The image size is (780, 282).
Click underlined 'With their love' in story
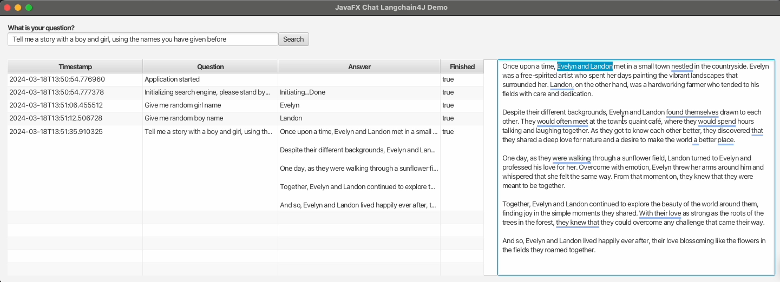660,213
